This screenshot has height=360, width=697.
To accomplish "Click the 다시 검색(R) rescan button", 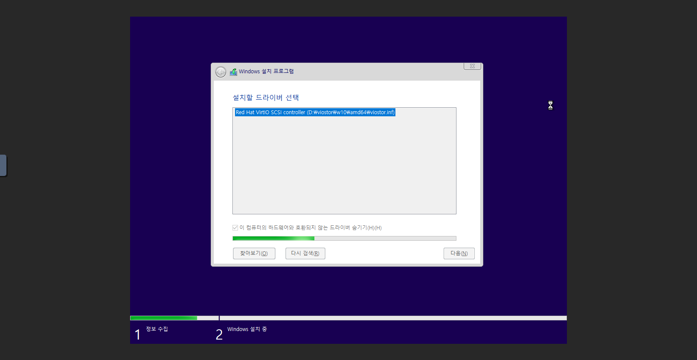I will click(305, 253).
